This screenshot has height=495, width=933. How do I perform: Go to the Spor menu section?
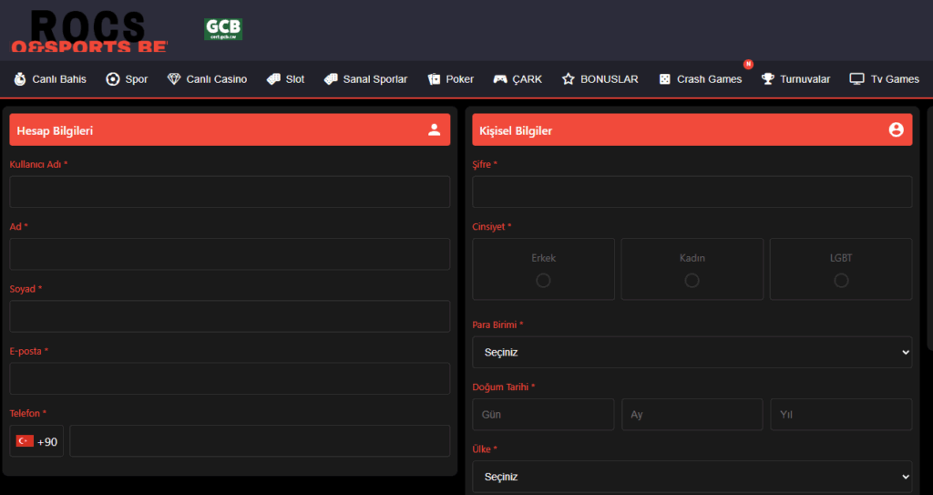(x=127, y=78)
